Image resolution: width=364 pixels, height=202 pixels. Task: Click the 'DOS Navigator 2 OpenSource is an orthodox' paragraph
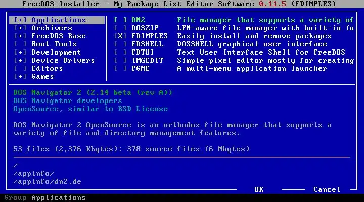(x=172, y=129)
